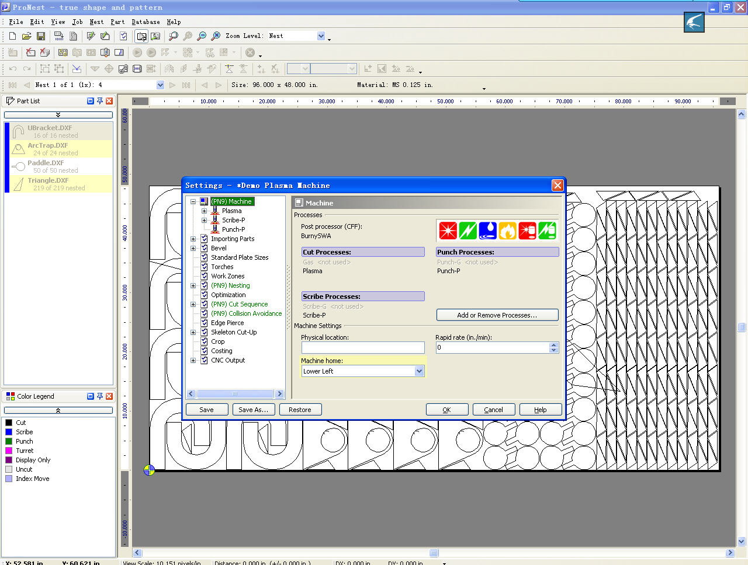Viewport: 748px width, 565px height.
Task: Toggle the Importing Parts checkbox
Action: [x=204, y=239]
